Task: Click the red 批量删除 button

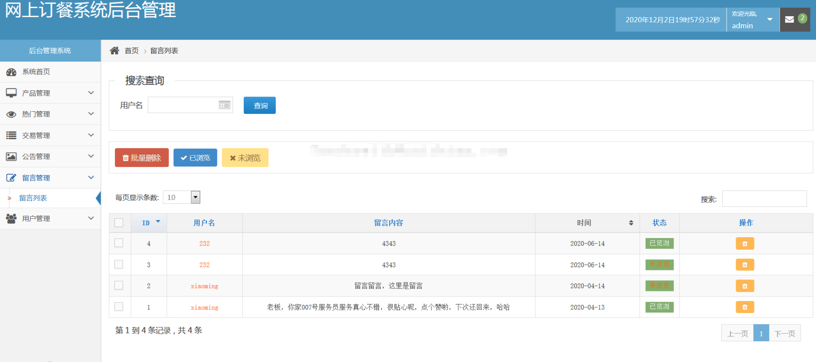Action: tap(142, 158)
